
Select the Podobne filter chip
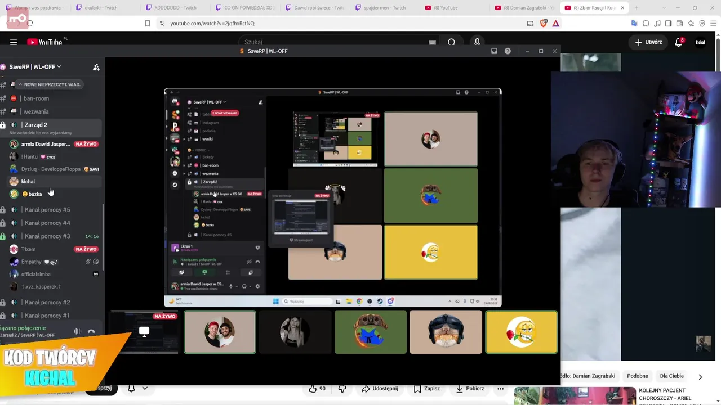[x=638, y=376]
